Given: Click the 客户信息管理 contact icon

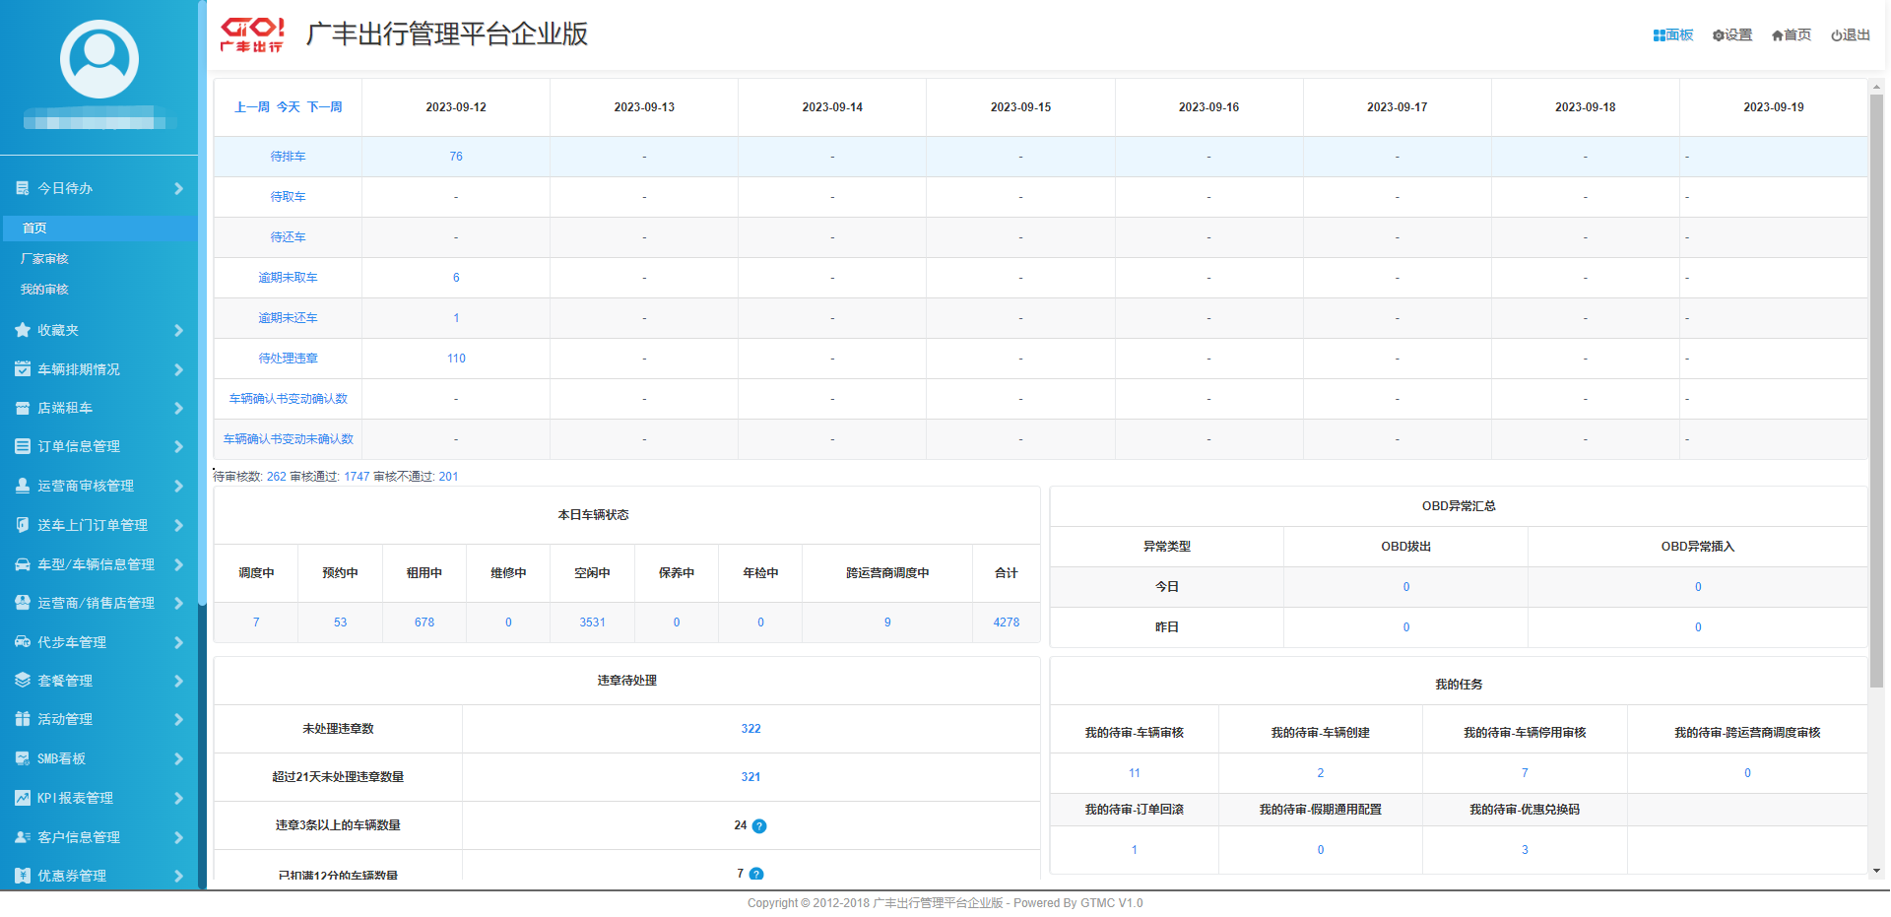Looking at the screenshot, I should (23, 837).
